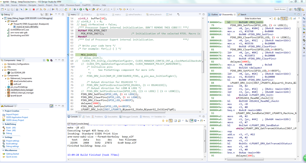Click the yellow lightning Flash icon

click(70, 9)
